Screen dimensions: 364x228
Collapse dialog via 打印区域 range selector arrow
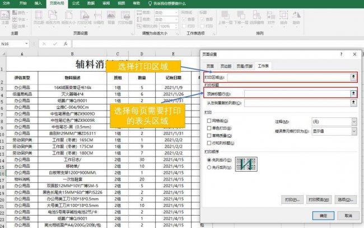353,77
